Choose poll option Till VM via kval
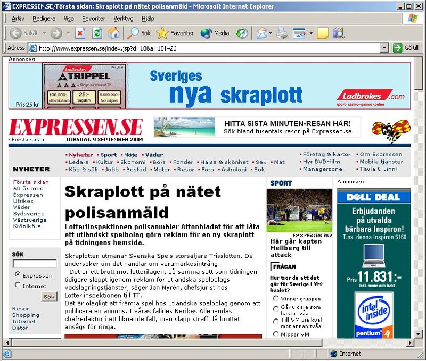Viewport: 426px width, 361px height. tap(276, 322)
